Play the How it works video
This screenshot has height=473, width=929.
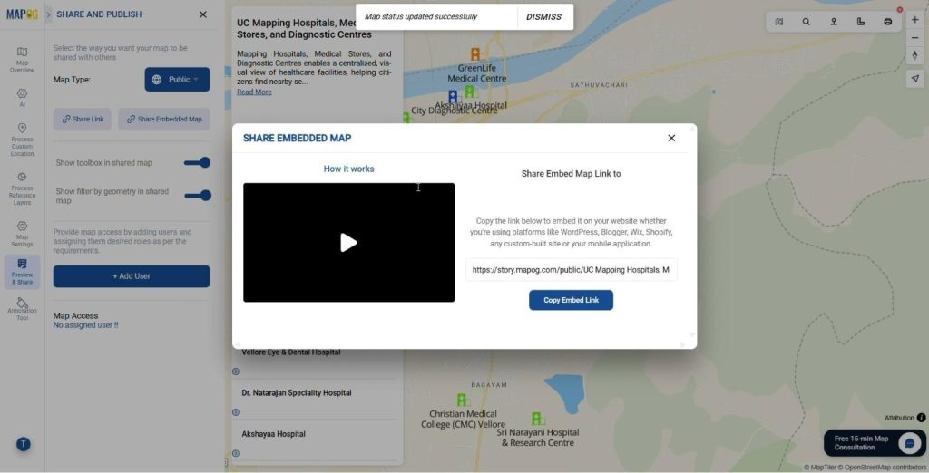(x=349, y=243)
